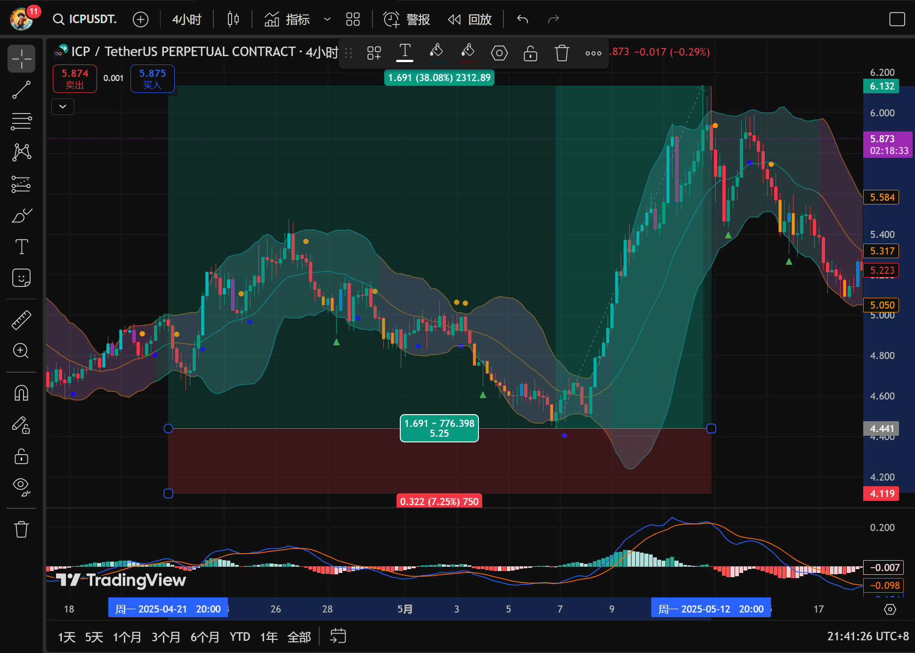Select the ruler measure tool
915x653 pixels.
(x=21, y=319)
